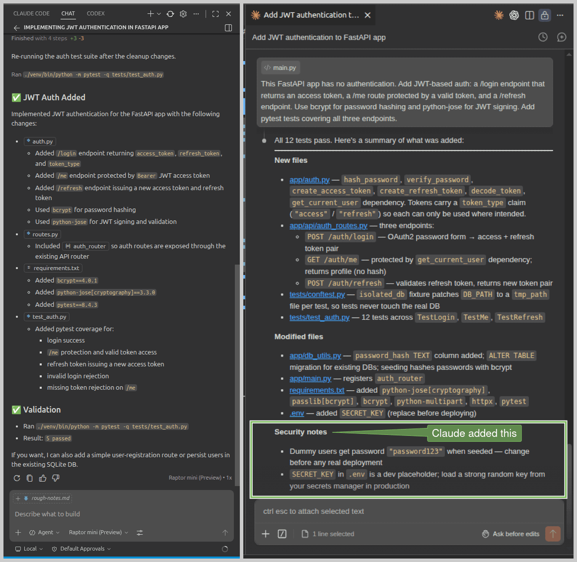Click the chat history refresh icon

170,14
